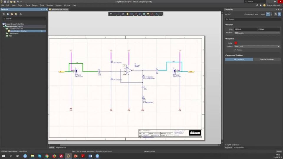Open the Simulate menu
This screenshot has width=283, height=159.
tap(50, 5)
